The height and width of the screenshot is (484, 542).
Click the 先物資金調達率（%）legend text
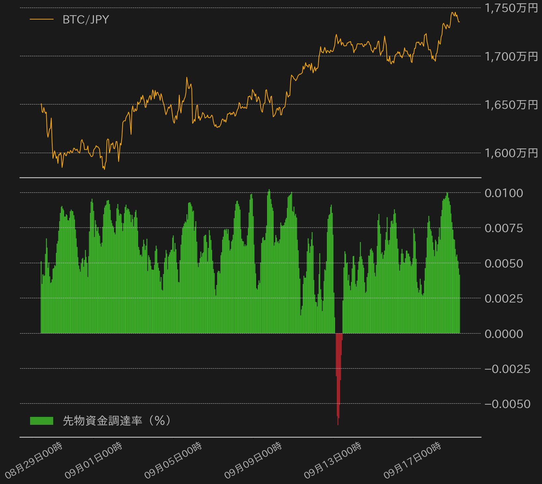117,421
